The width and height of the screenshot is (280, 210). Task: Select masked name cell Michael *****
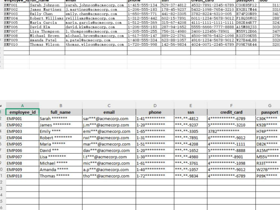[x=61, y=163]
